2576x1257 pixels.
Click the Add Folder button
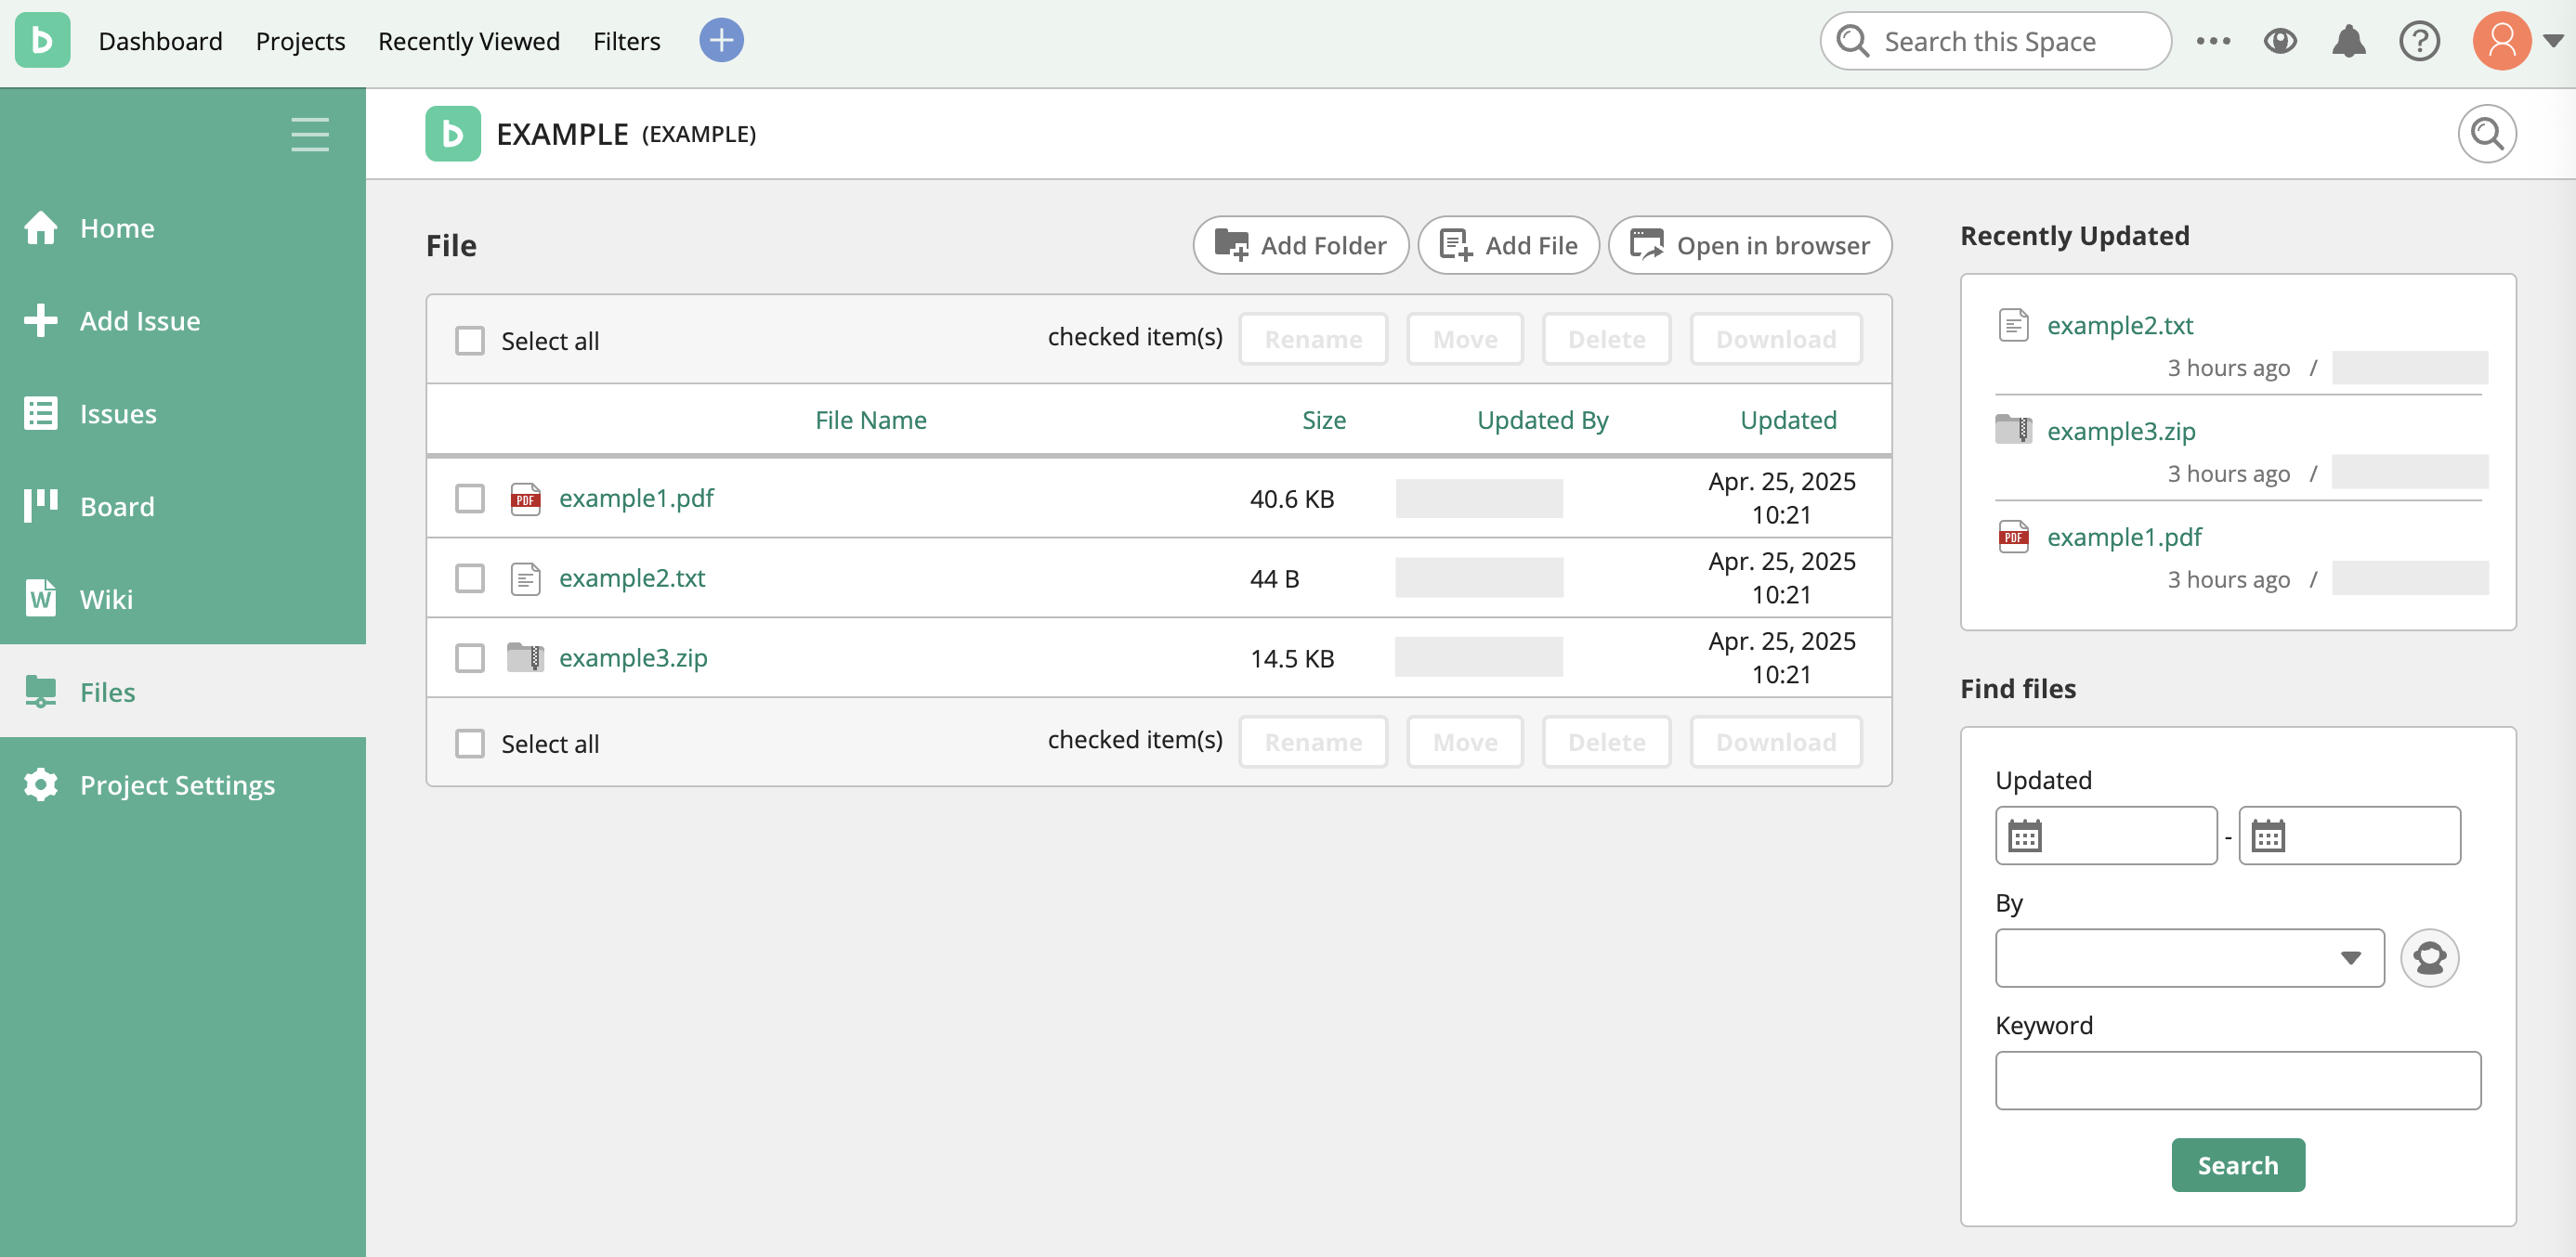tap(1300, 245)
